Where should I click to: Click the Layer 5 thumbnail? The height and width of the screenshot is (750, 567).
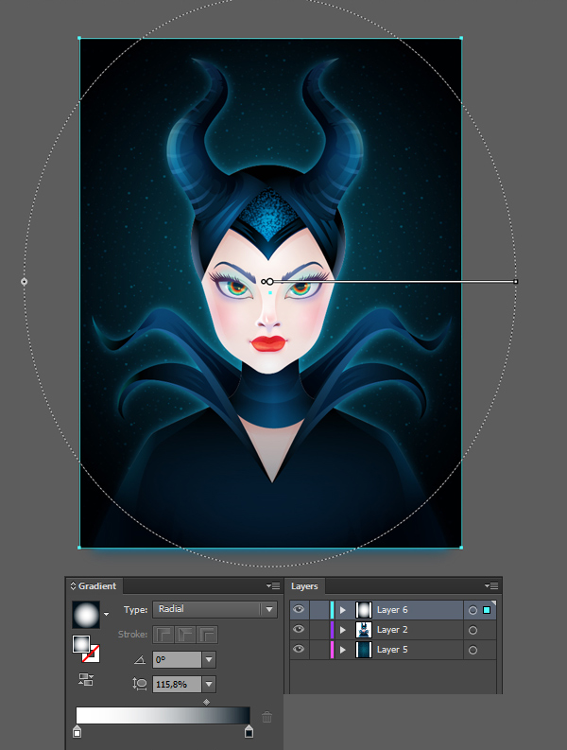click(x=364, y=650)
